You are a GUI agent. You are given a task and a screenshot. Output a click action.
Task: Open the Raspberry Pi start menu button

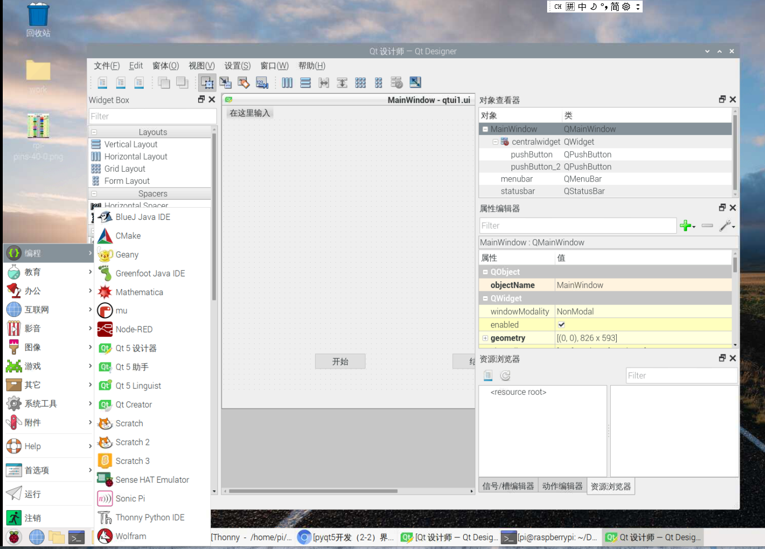pos(14,537)
